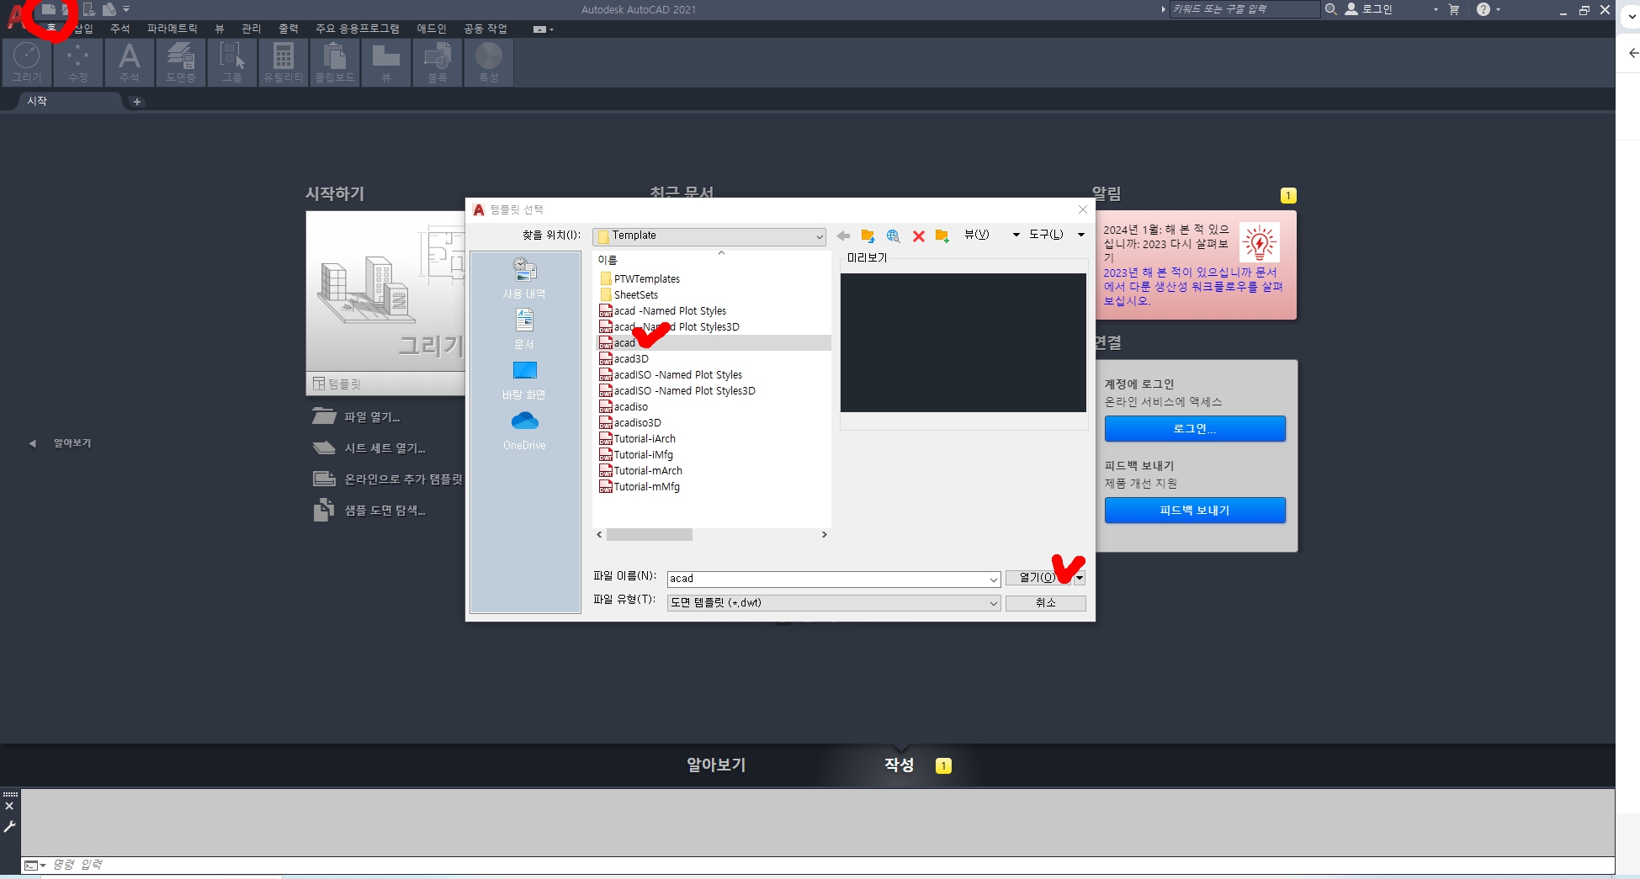1640x879 pixels.
Task: Click the horizontal scrollbar right arrow in file list
Action: (824, 535)
